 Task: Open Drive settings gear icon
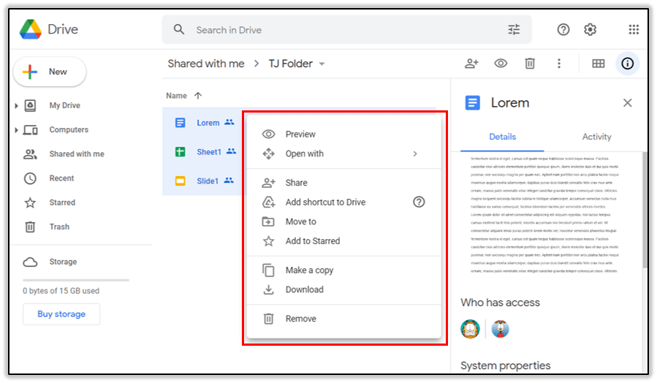tap(590, 30)
